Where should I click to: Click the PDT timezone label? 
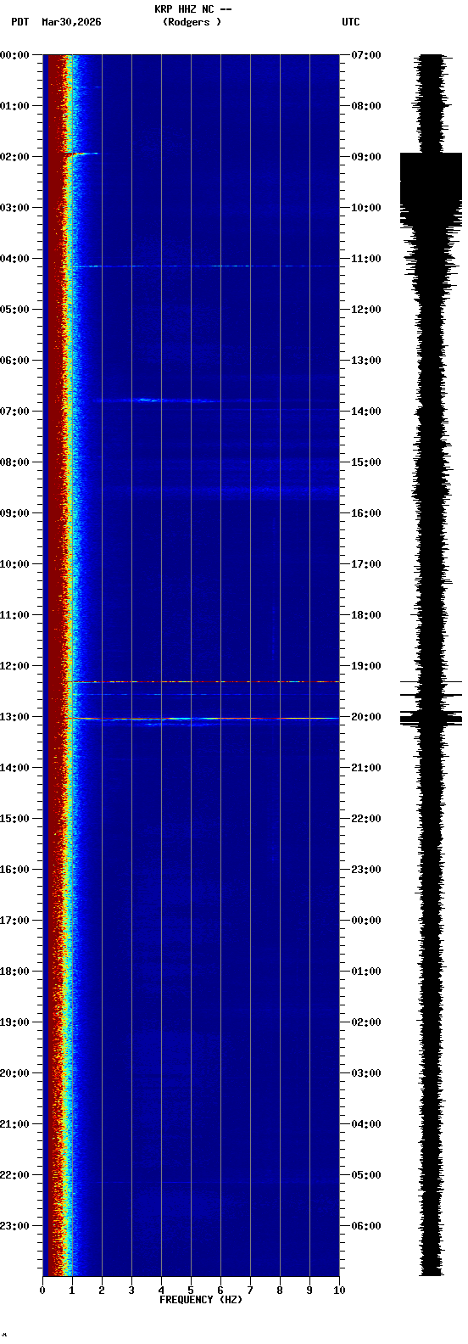(x=19, y=22)
